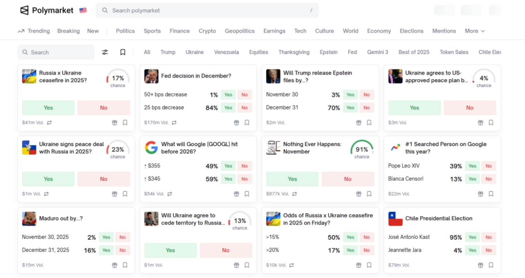Click repeat icon next to $877k Vol.
Image resolution: width=525 pixels, height=278 pixels.
(x=294, y=194)
